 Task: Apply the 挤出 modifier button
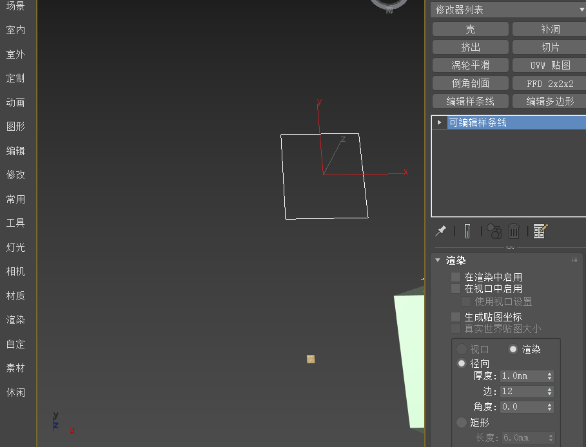point(470,47)
